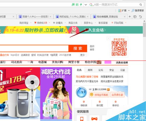The height and width of the screenshot is (121, 146).
Task: Select the 公告 tab
Action: (x=79, y=70)
